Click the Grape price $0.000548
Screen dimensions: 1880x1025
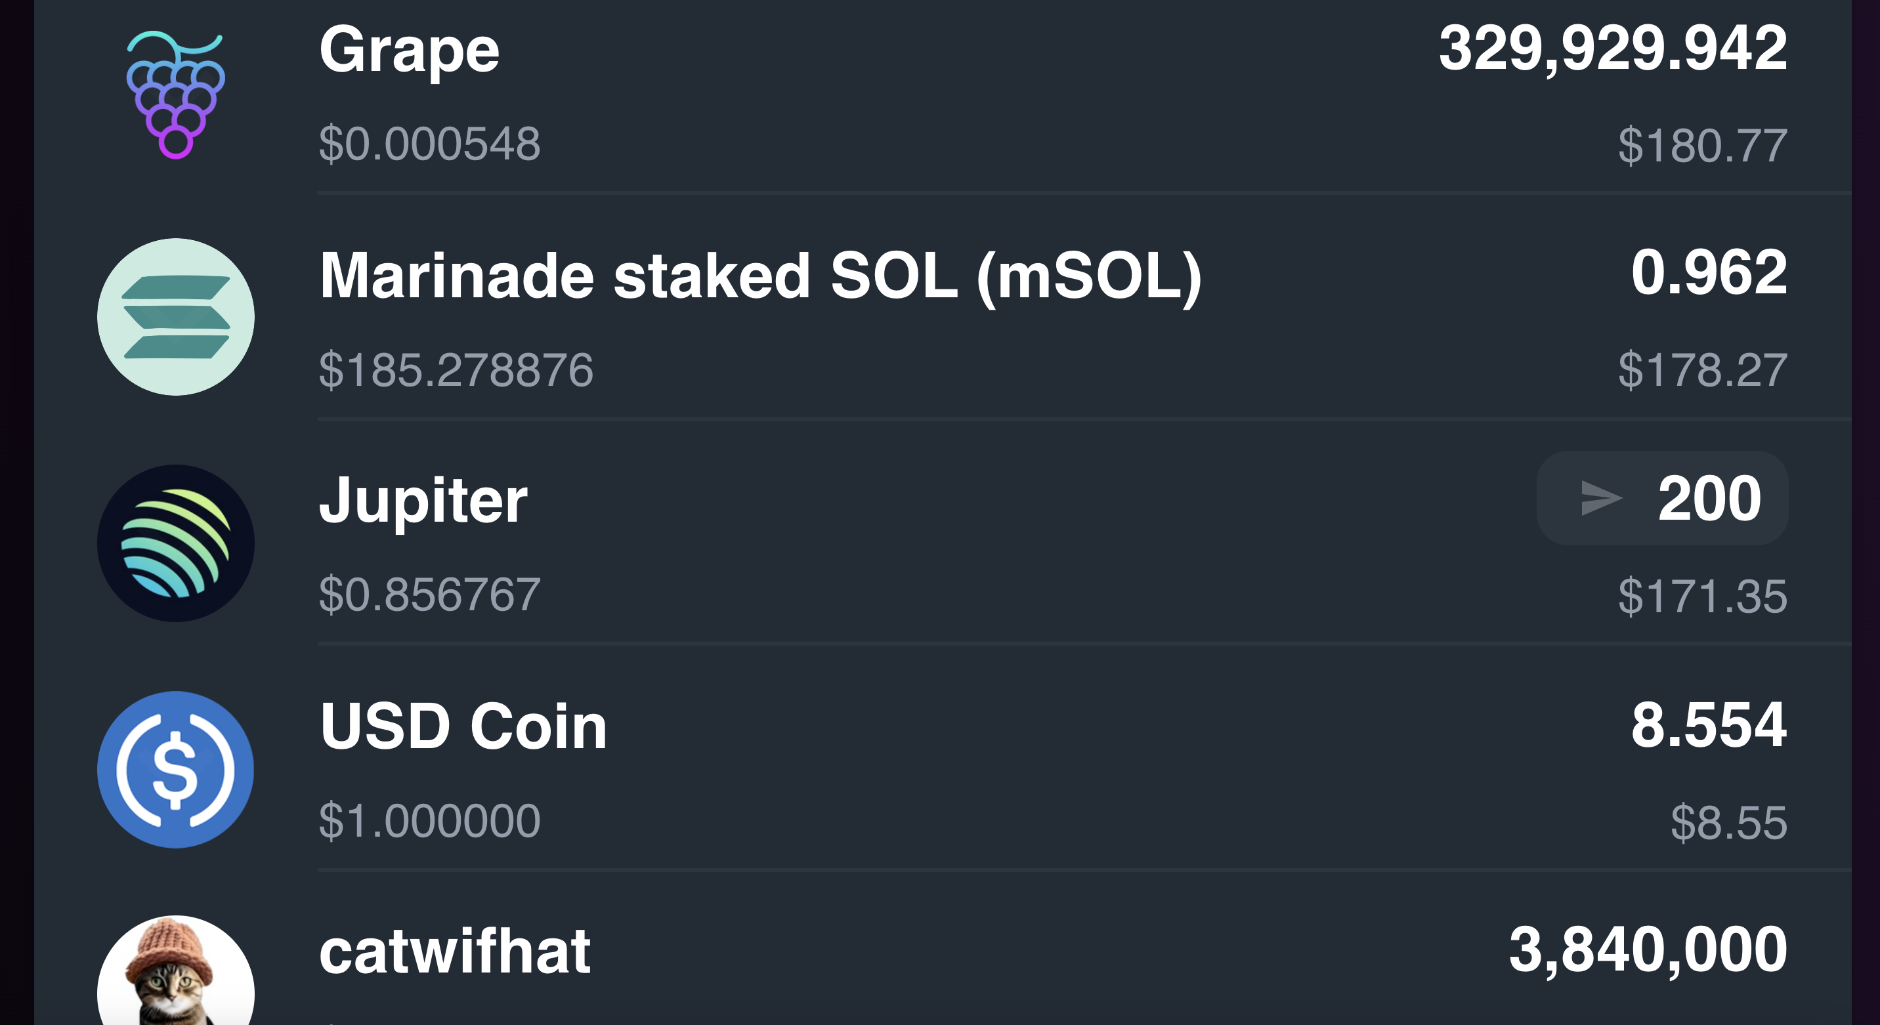tap(430, 144)
